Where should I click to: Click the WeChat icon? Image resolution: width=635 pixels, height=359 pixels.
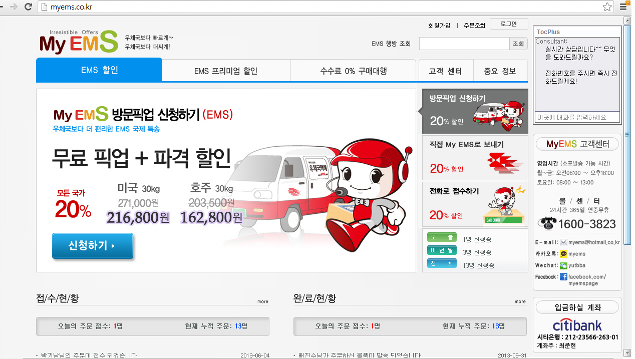[563, 265]
